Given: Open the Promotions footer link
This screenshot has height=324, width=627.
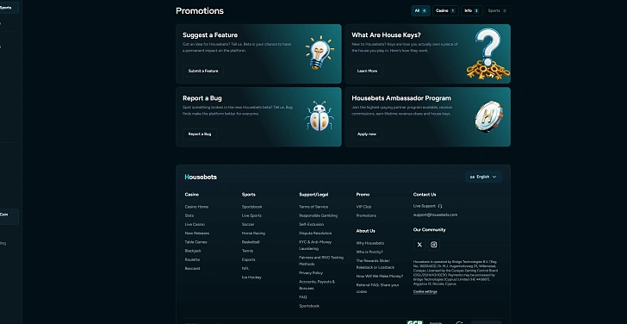Looking at the screenshot, I should 366,215.
